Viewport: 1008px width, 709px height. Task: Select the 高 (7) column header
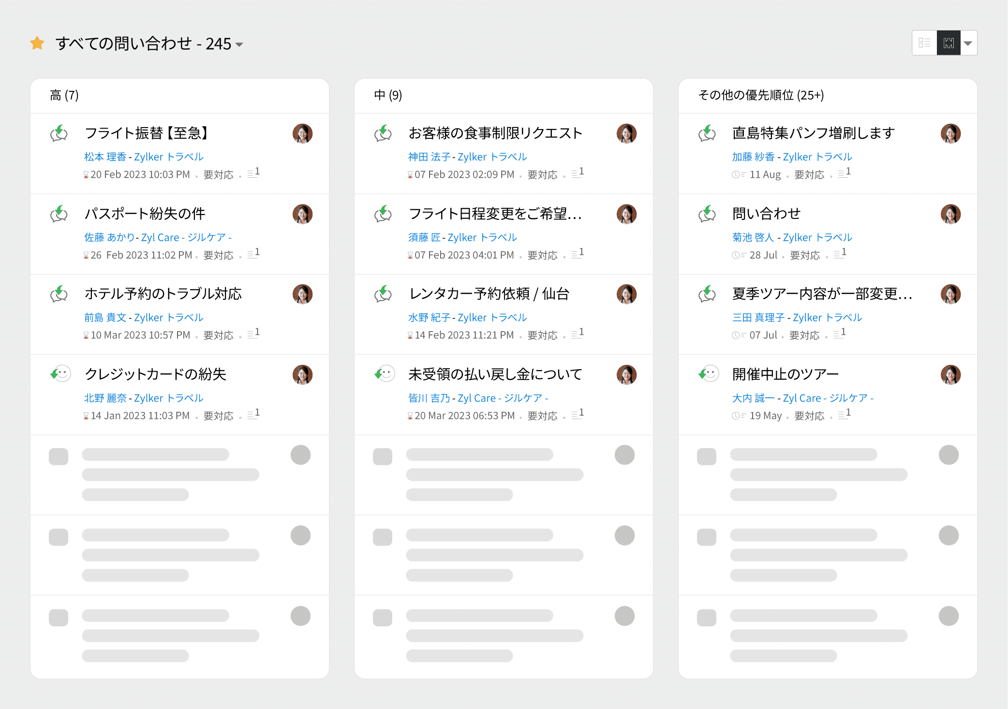click(x=64, y=95)
